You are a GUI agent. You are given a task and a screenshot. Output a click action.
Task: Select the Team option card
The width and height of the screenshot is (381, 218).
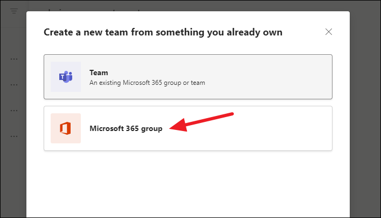[188, 77]
